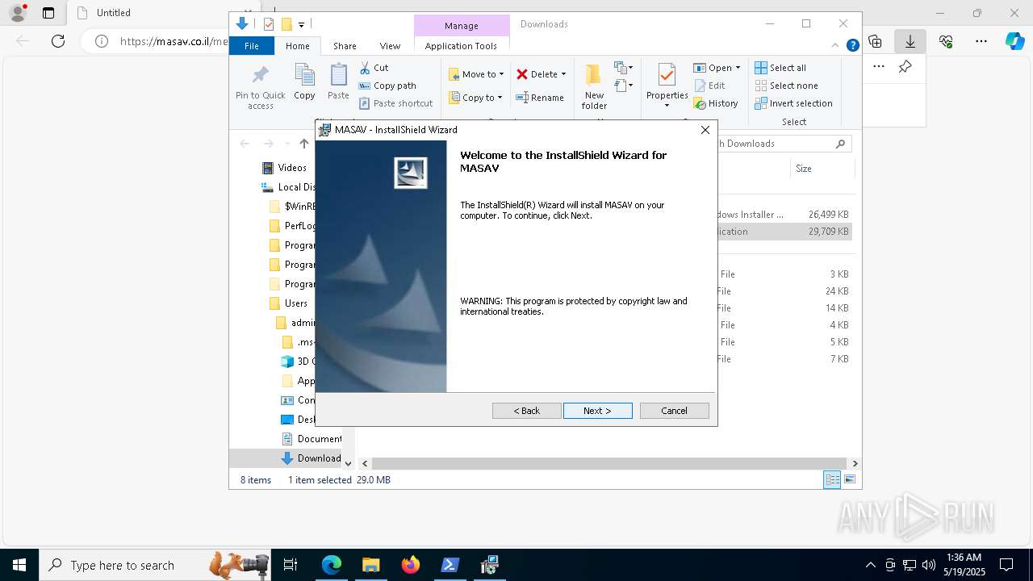Click the Up arrow navigation button

(303, 144)
